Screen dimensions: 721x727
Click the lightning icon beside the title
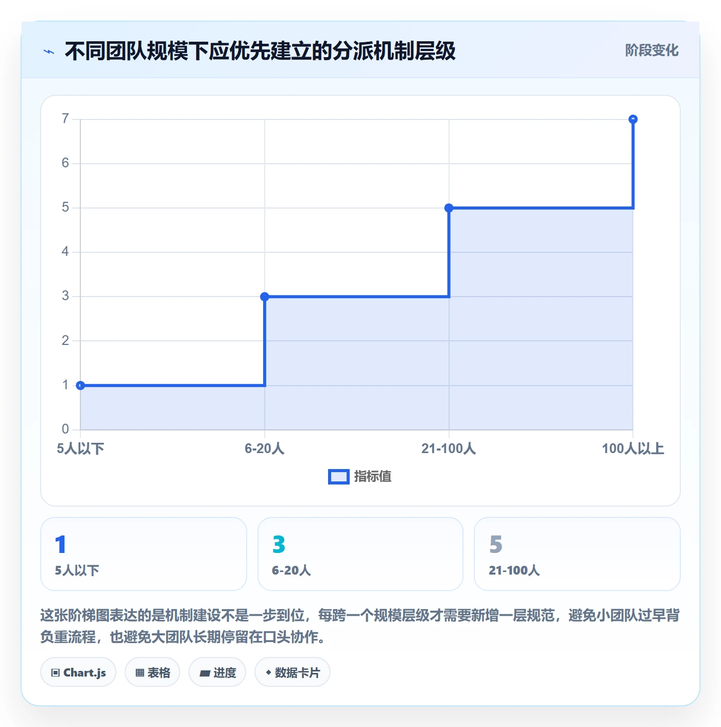coord(49,51)
